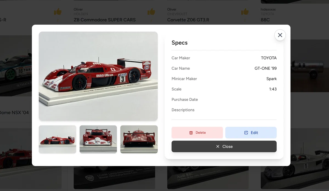Click the Edit button
Viewport: 329px width, 191px height.
(251, 133)
